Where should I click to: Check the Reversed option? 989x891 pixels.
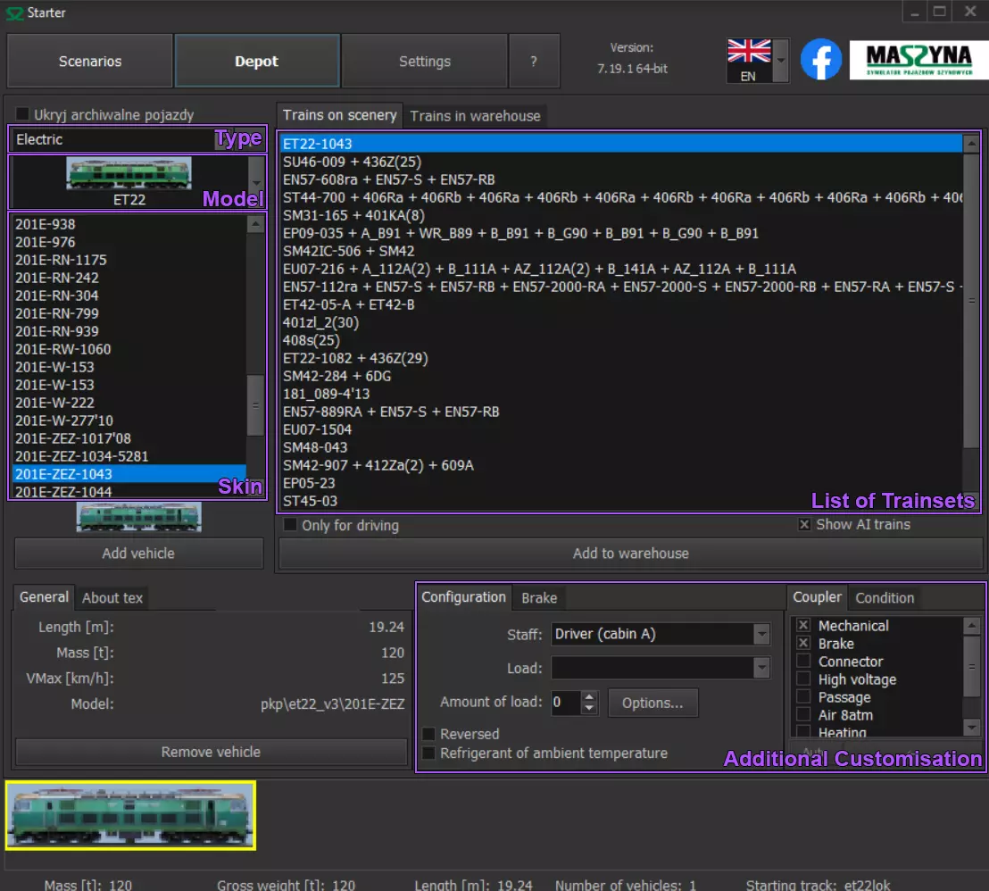click(x=429, y=734)
